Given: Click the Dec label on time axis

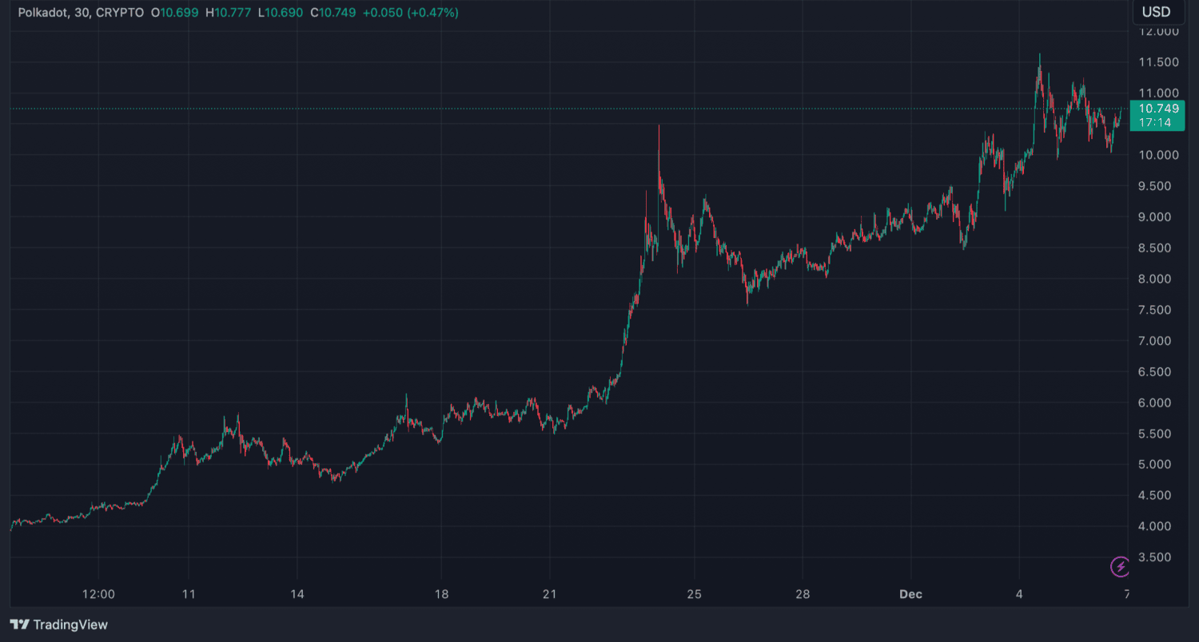Looking at the screenshot, I should tap(910, 594).
